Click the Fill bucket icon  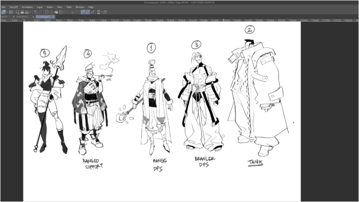[56, 12]
